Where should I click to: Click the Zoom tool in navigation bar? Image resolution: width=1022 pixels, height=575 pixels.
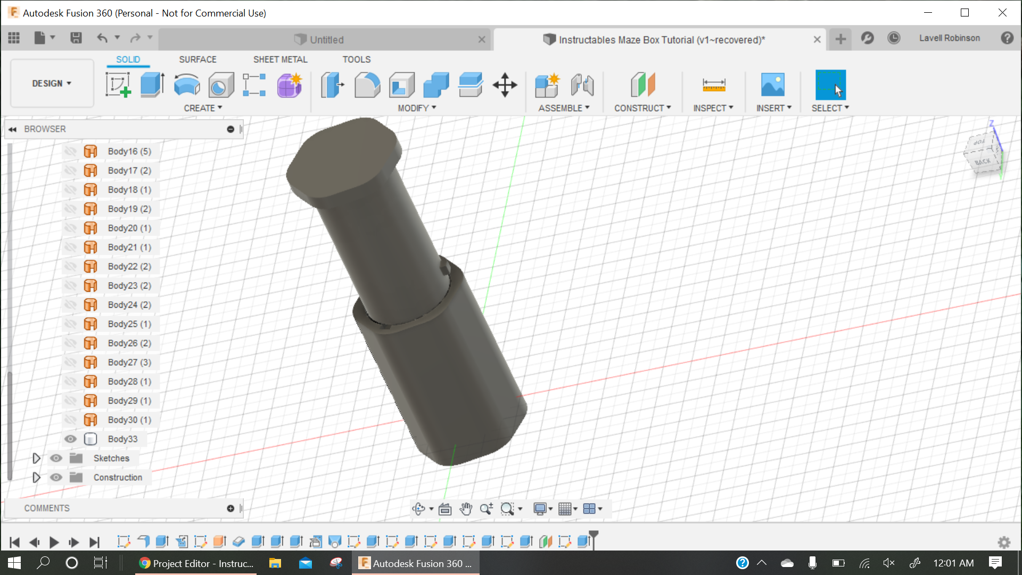tap(486, 509)
